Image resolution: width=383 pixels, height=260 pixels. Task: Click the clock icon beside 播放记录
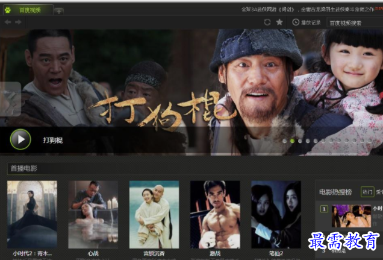296,22
